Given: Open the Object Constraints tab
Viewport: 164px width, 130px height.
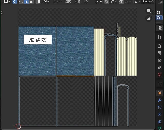Looking at the screenshot, I should (x=160, y=122).
